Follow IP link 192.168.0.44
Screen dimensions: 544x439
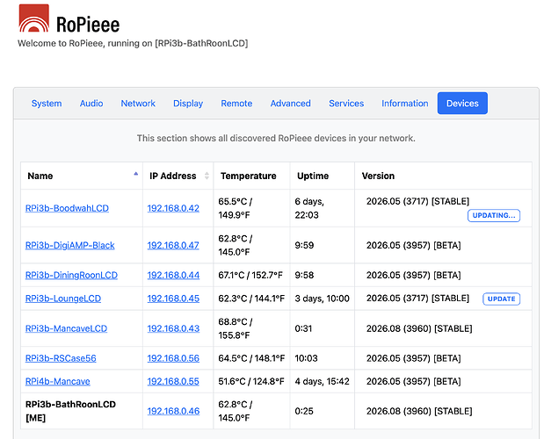(x=173, y=275)
